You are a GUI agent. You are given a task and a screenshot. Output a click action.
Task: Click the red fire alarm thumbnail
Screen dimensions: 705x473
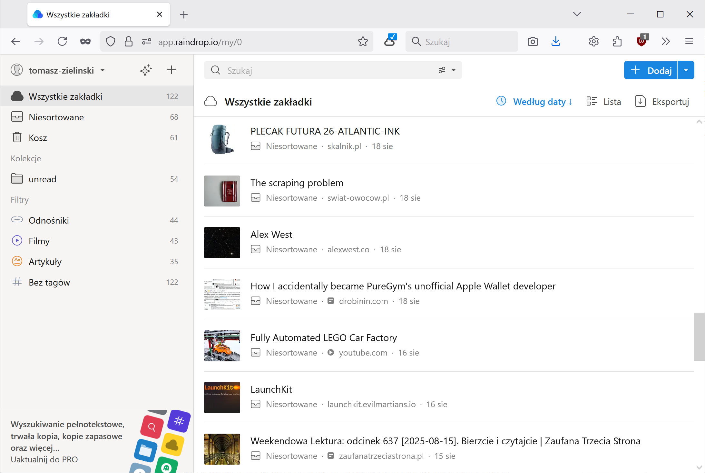point(222,191)
